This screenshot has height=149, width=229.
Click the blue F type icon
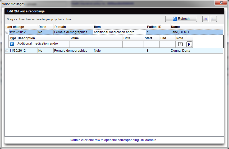click(12, 44)
